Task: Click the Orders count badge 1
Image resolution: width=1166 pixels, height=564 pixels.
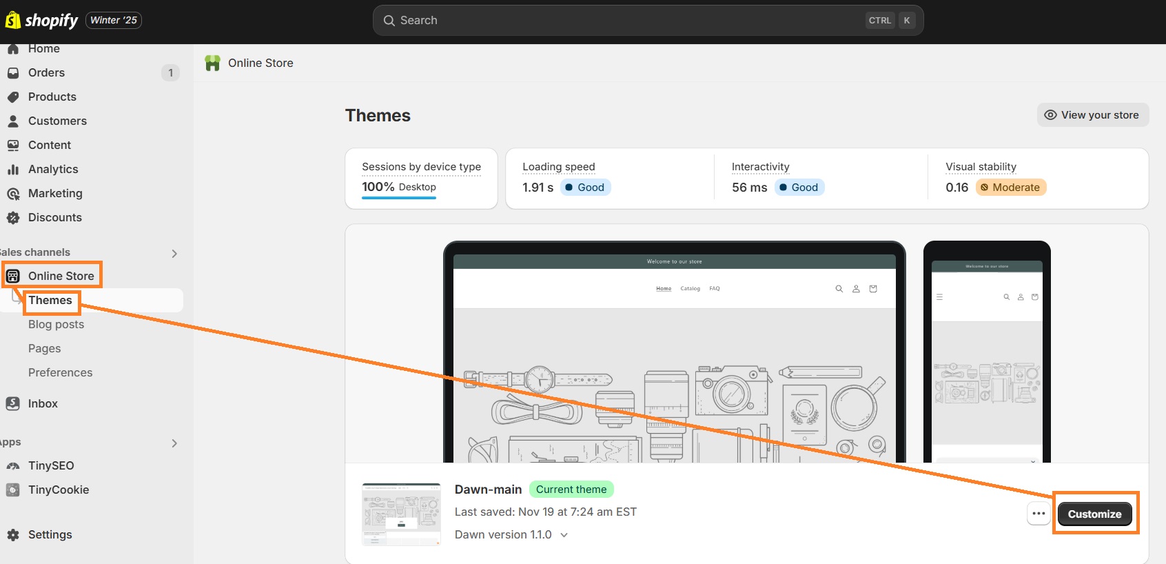Action: pos(171,72)
